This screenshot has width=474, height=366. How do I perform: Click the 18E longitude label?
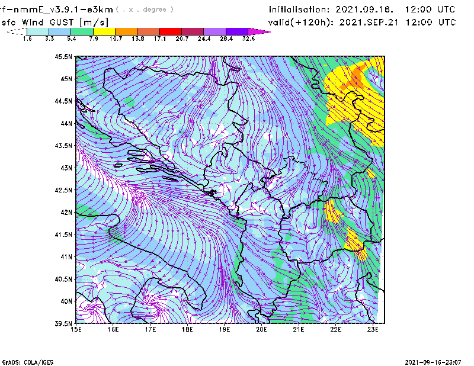click(x=187, y=329)
